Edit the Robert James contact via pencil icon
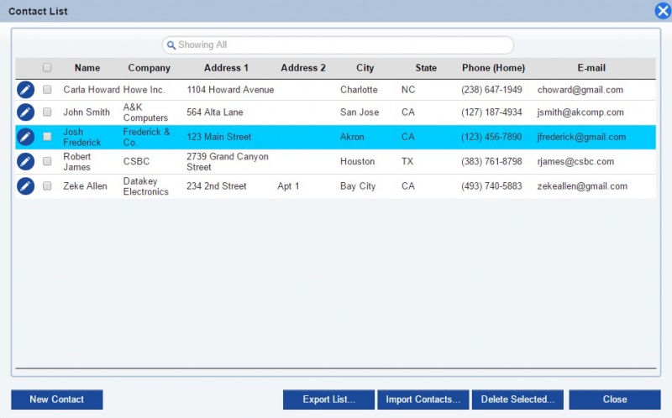 click(25, 162)
